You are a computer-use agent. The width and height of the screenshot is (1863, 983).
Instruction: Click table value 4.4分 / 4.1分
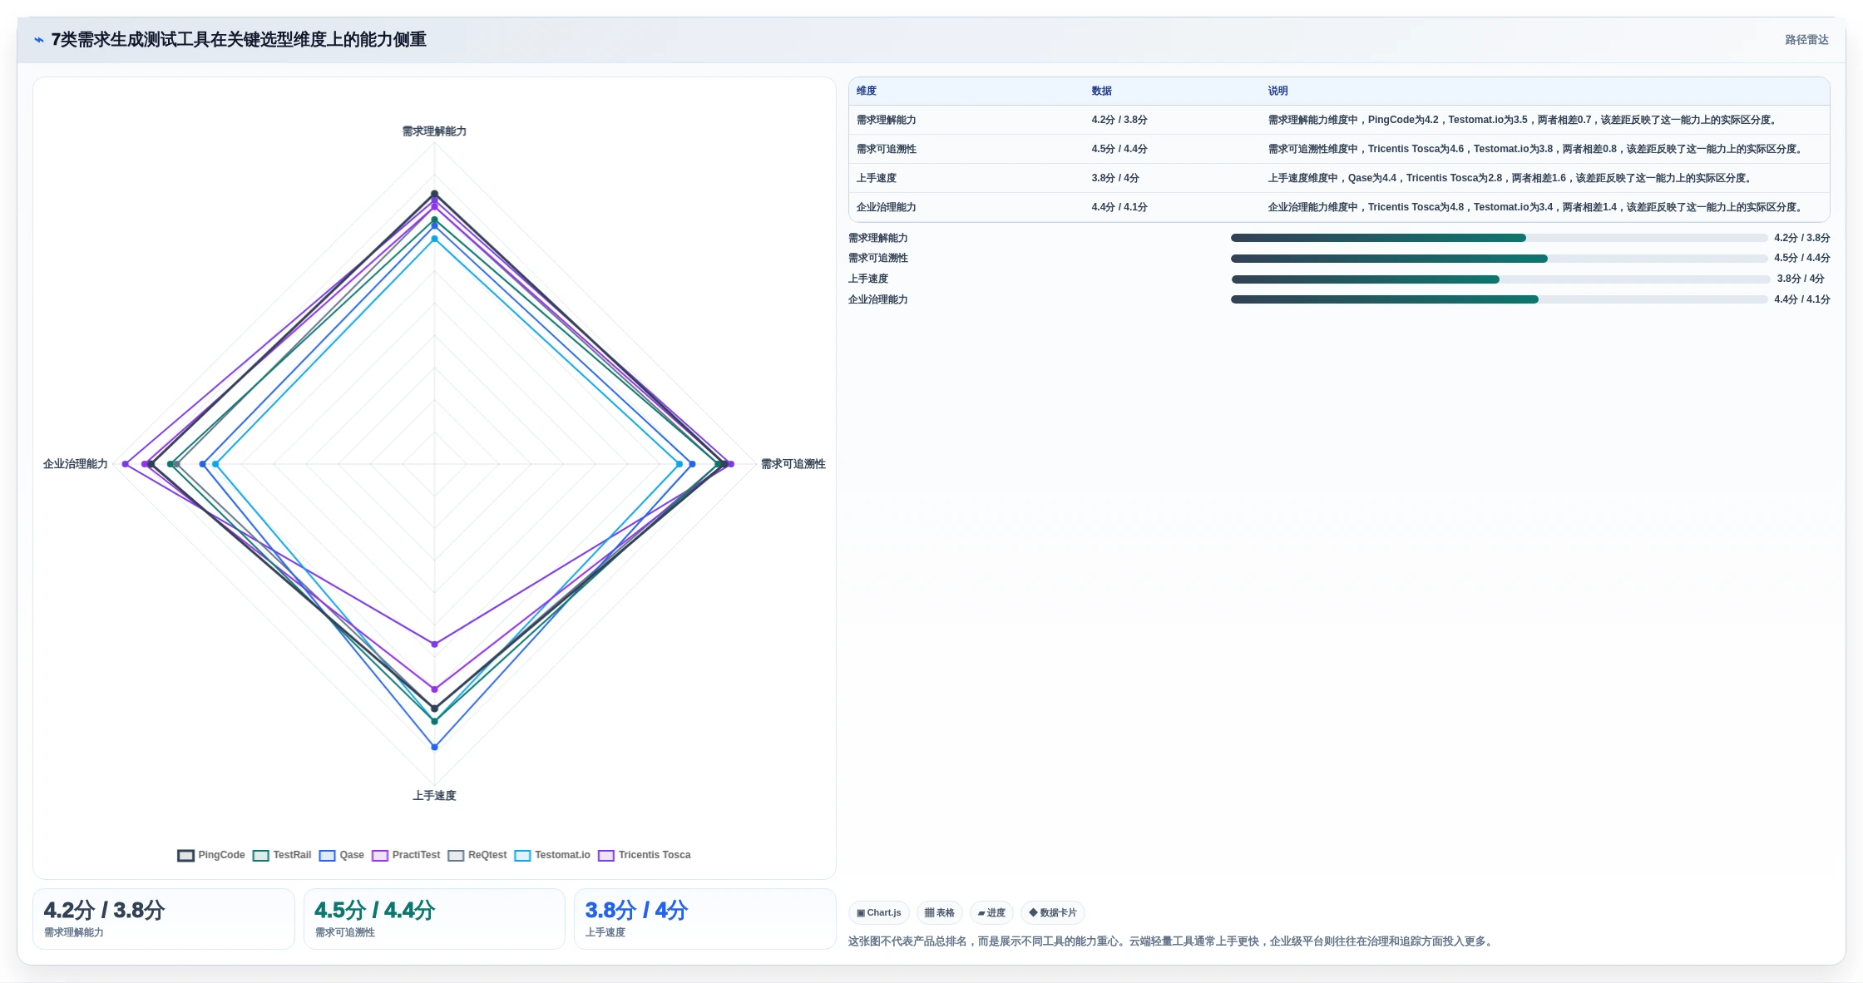pos(1119,207)
